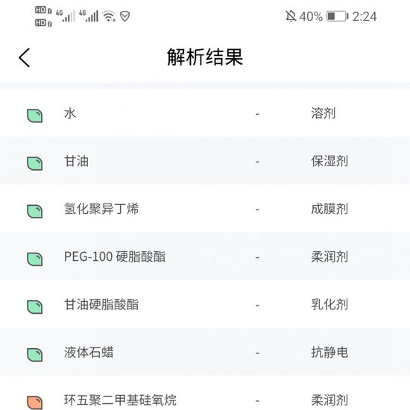This screenshot has height=410, width=410.
Task: Click green leaf icon beside 液体石蜡
Action: click(35, 355)
